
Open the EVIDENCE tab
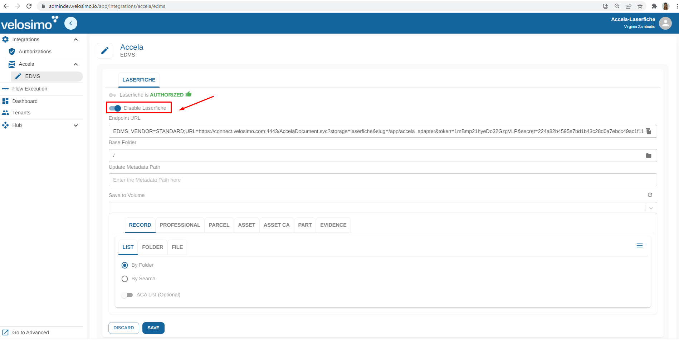pos(333,225)
